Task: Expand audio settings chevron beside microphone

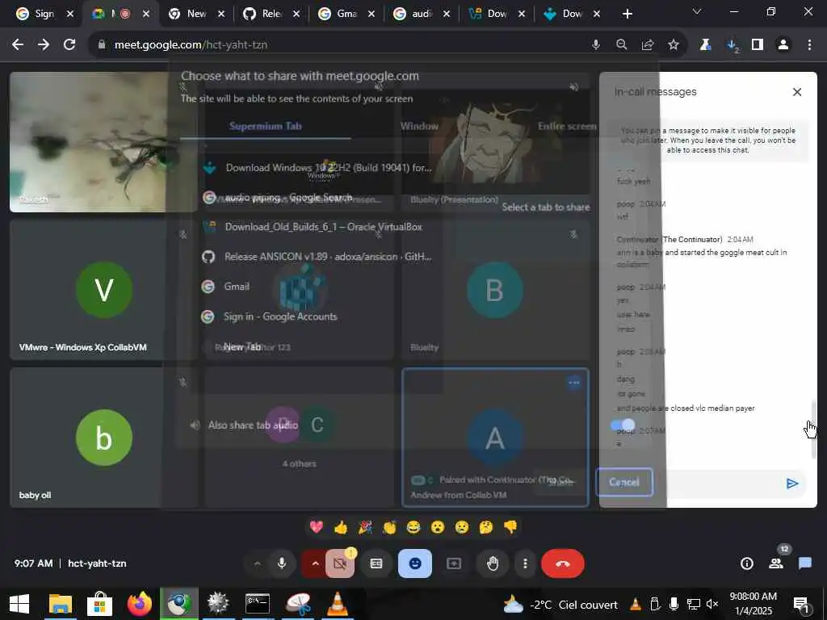Action: pos(257,563)
